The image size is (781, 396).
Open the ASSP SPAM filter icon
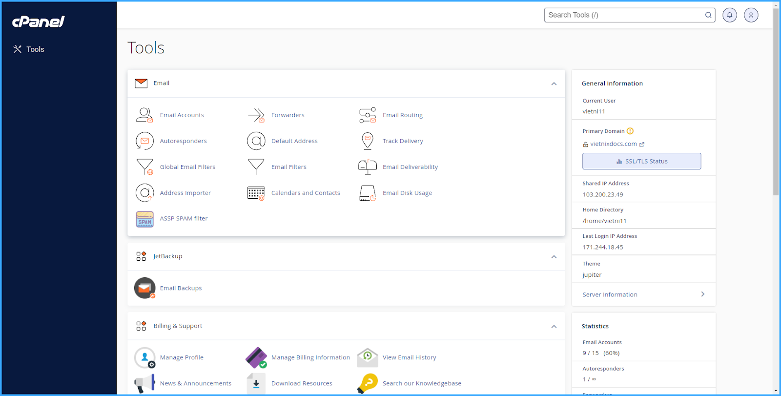(144, 219)
